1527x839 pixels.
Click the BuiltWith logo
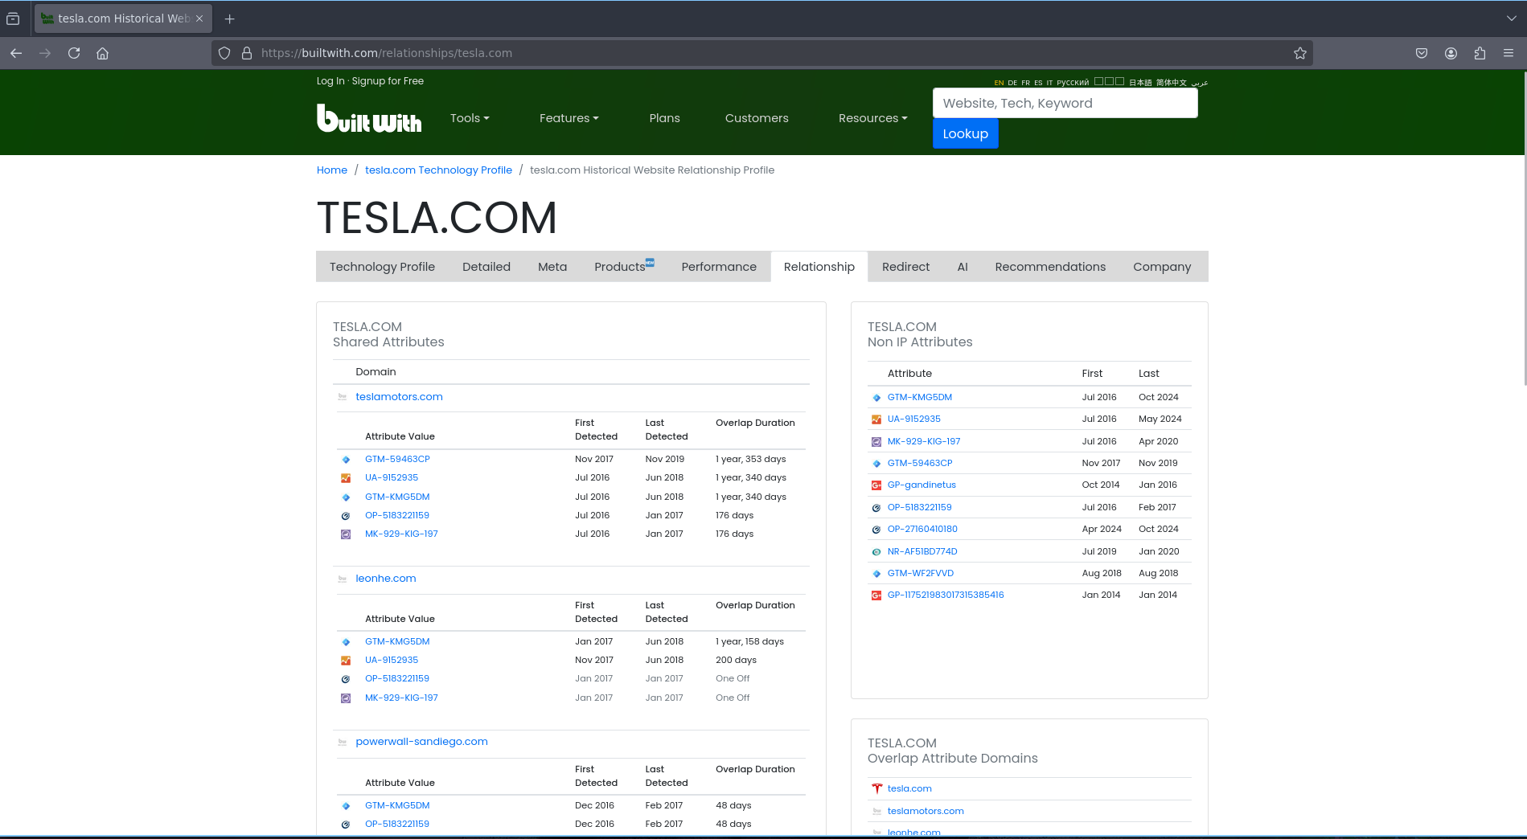tap(369, 119)
